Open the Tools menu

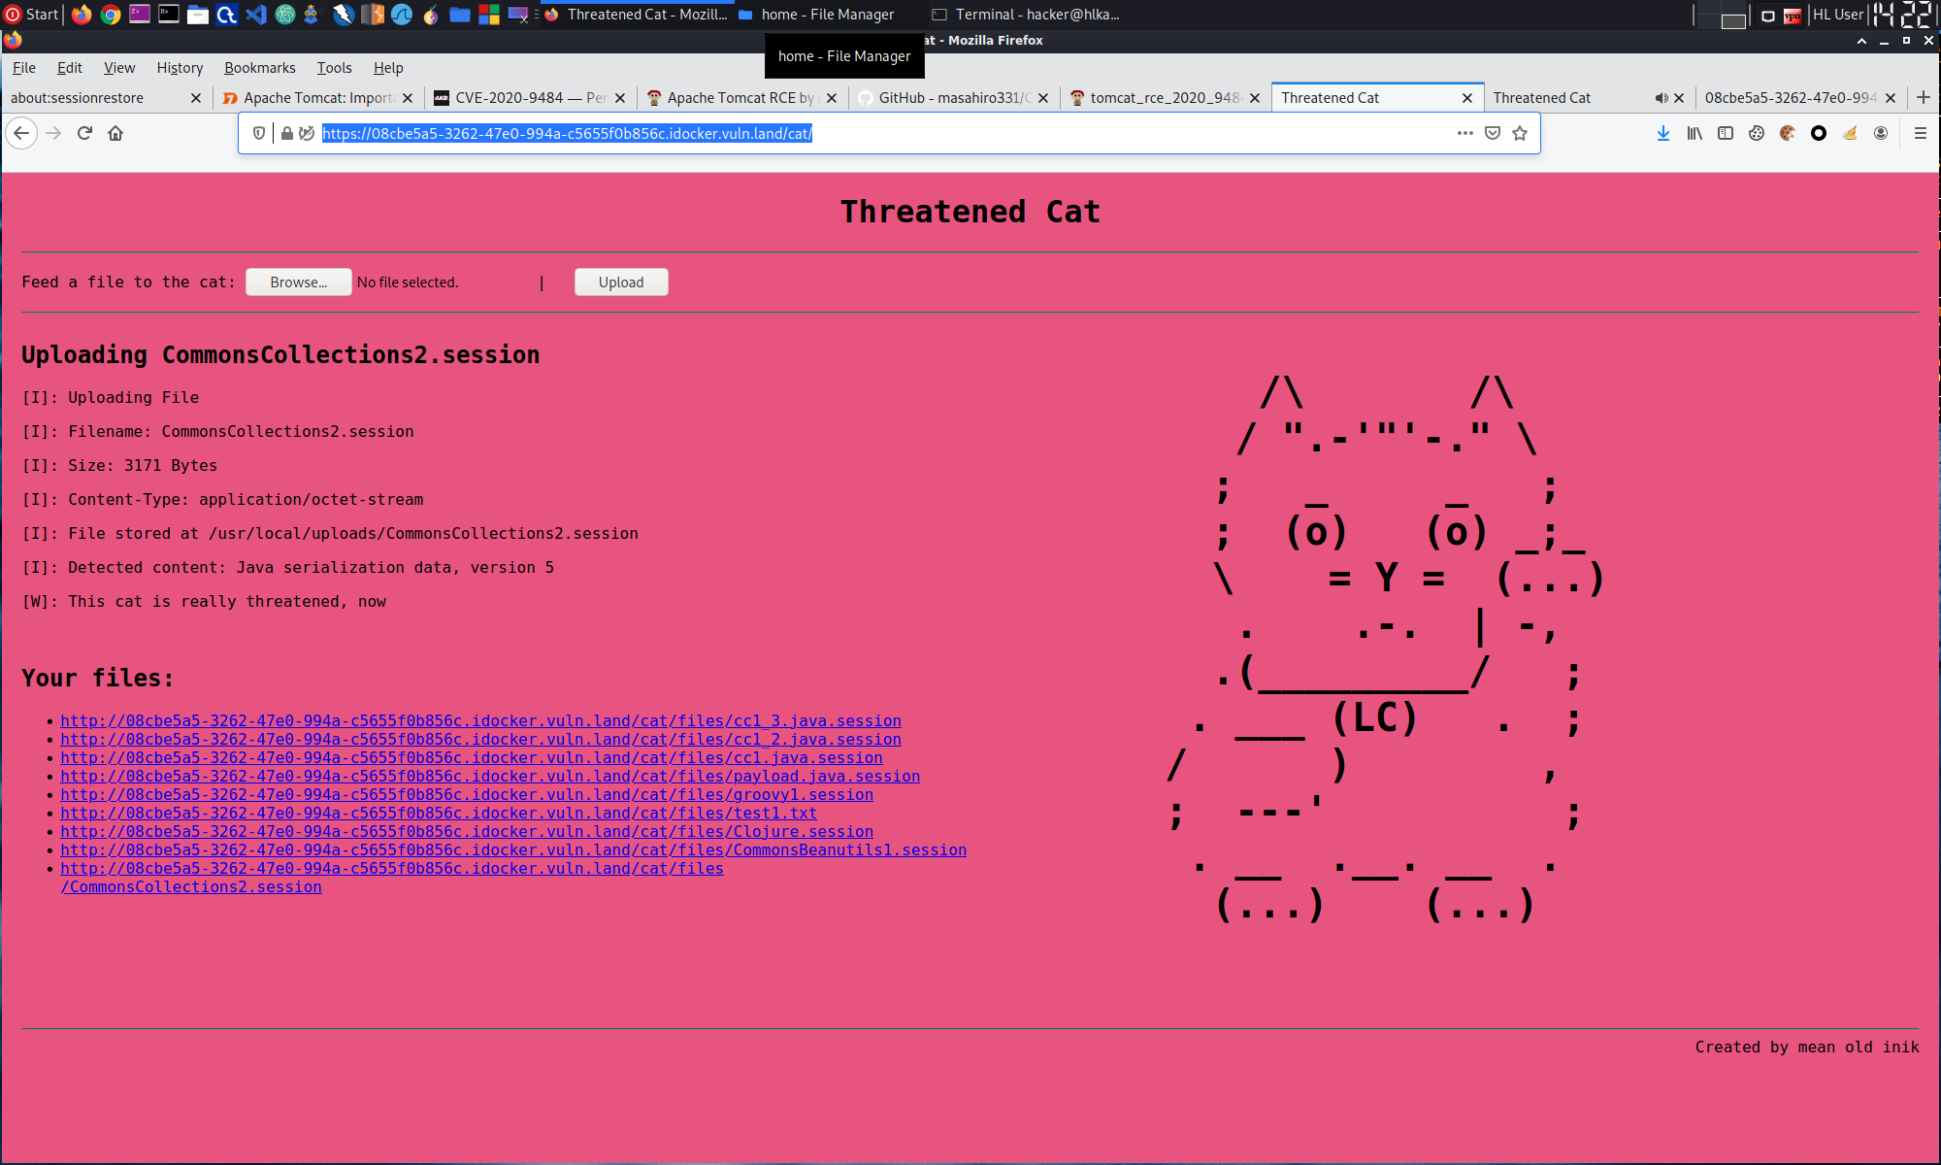coord(334,68)
